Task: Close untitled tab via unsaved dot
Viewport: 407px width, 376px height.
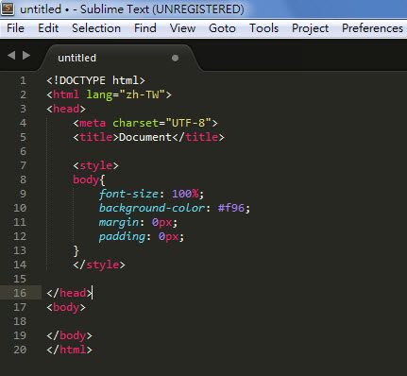Action: [176, 58]
